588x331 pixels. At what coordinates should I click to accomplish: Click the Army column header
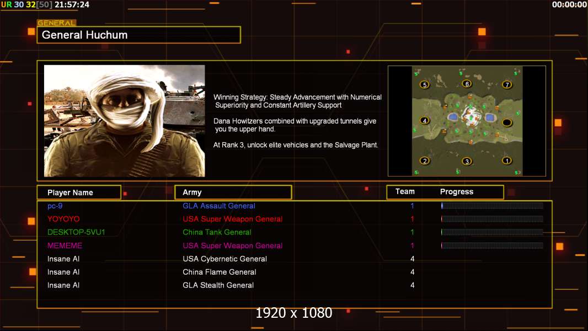coord(233,193)
